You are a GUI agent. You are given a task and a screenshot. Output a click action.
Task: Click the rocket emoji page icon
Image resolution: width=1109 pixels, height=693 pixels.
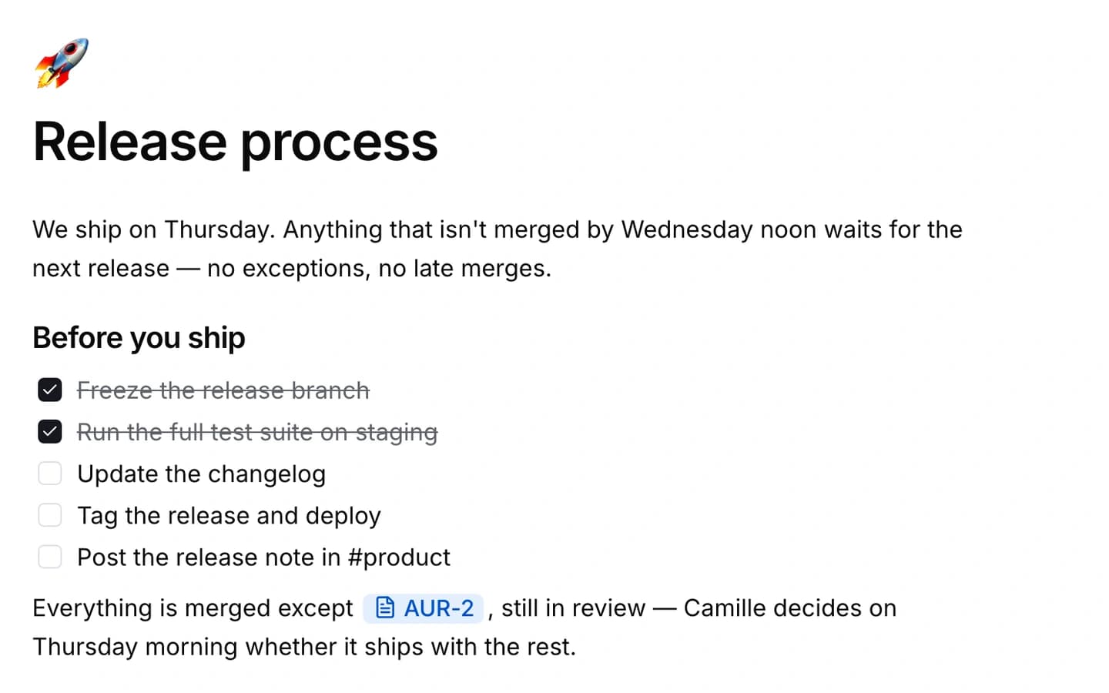(62, 63)
